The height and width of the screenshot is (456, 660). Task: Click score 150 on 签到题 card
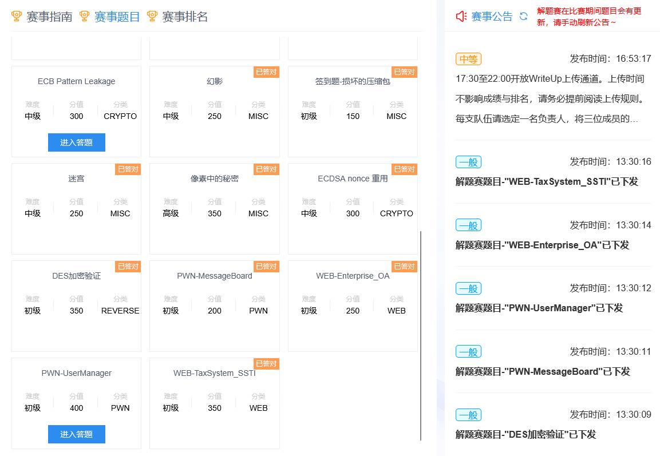(353, 116)
